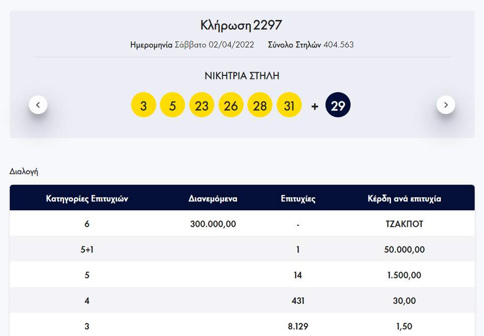Click the dark blue bonus ball 29
The height and width of the screenshot is (336, 484).
[x=338, y=105]
